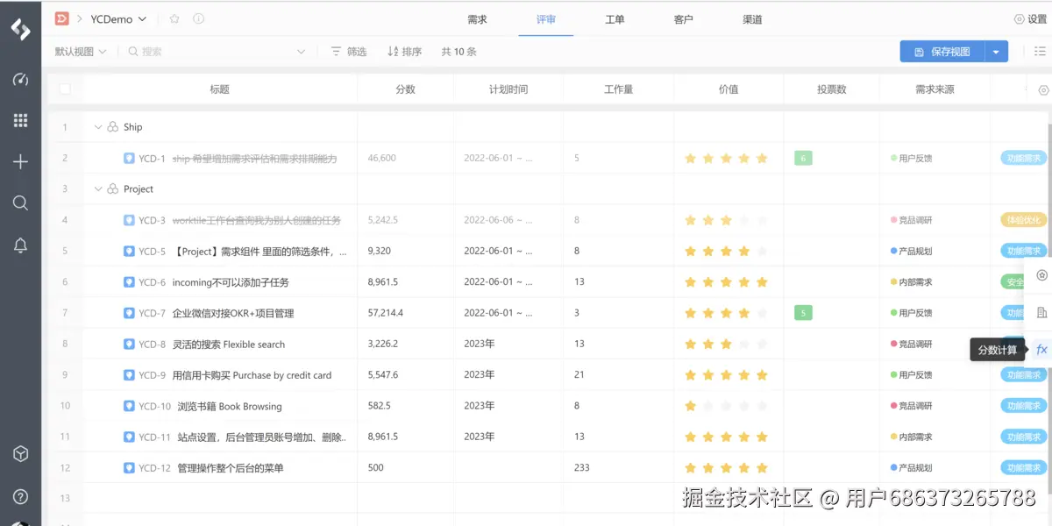Open the search icon in sidebar
1052x526 pixels.
(20, 203)
